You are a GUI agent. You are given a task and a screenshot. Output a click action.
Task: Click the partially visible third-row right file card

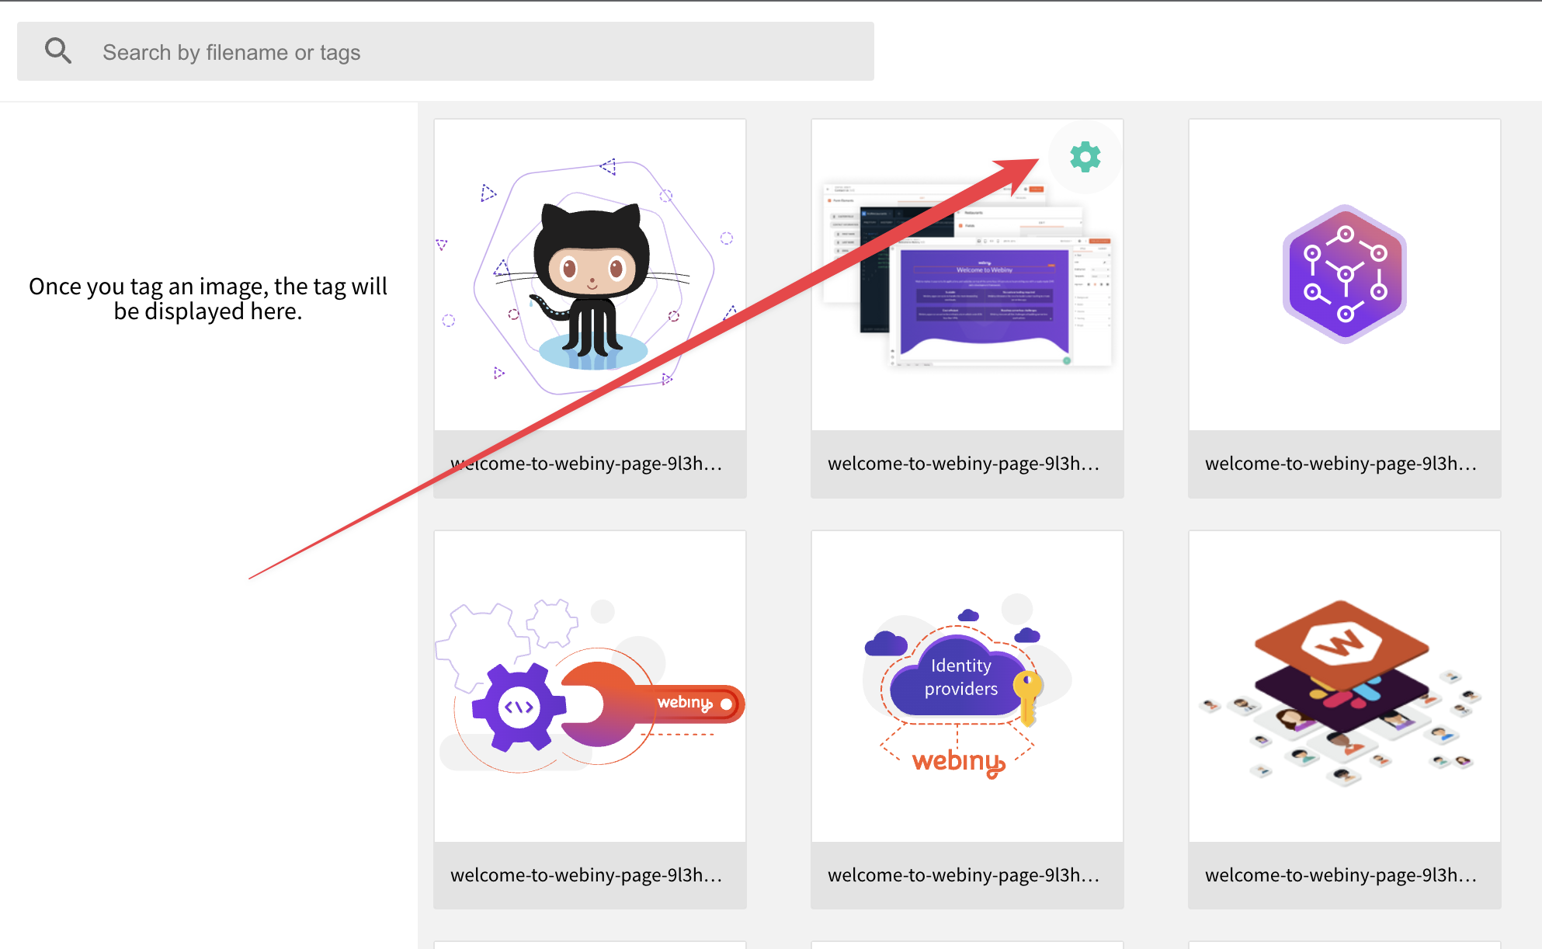[x=1345, y=945]
